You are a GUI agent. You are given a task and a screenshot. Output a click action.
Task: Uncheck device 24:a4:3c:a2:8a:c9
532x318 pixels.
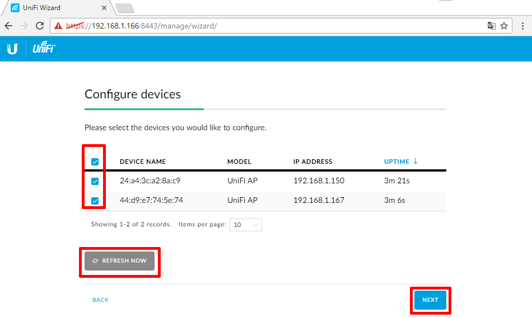click(95, 181)
